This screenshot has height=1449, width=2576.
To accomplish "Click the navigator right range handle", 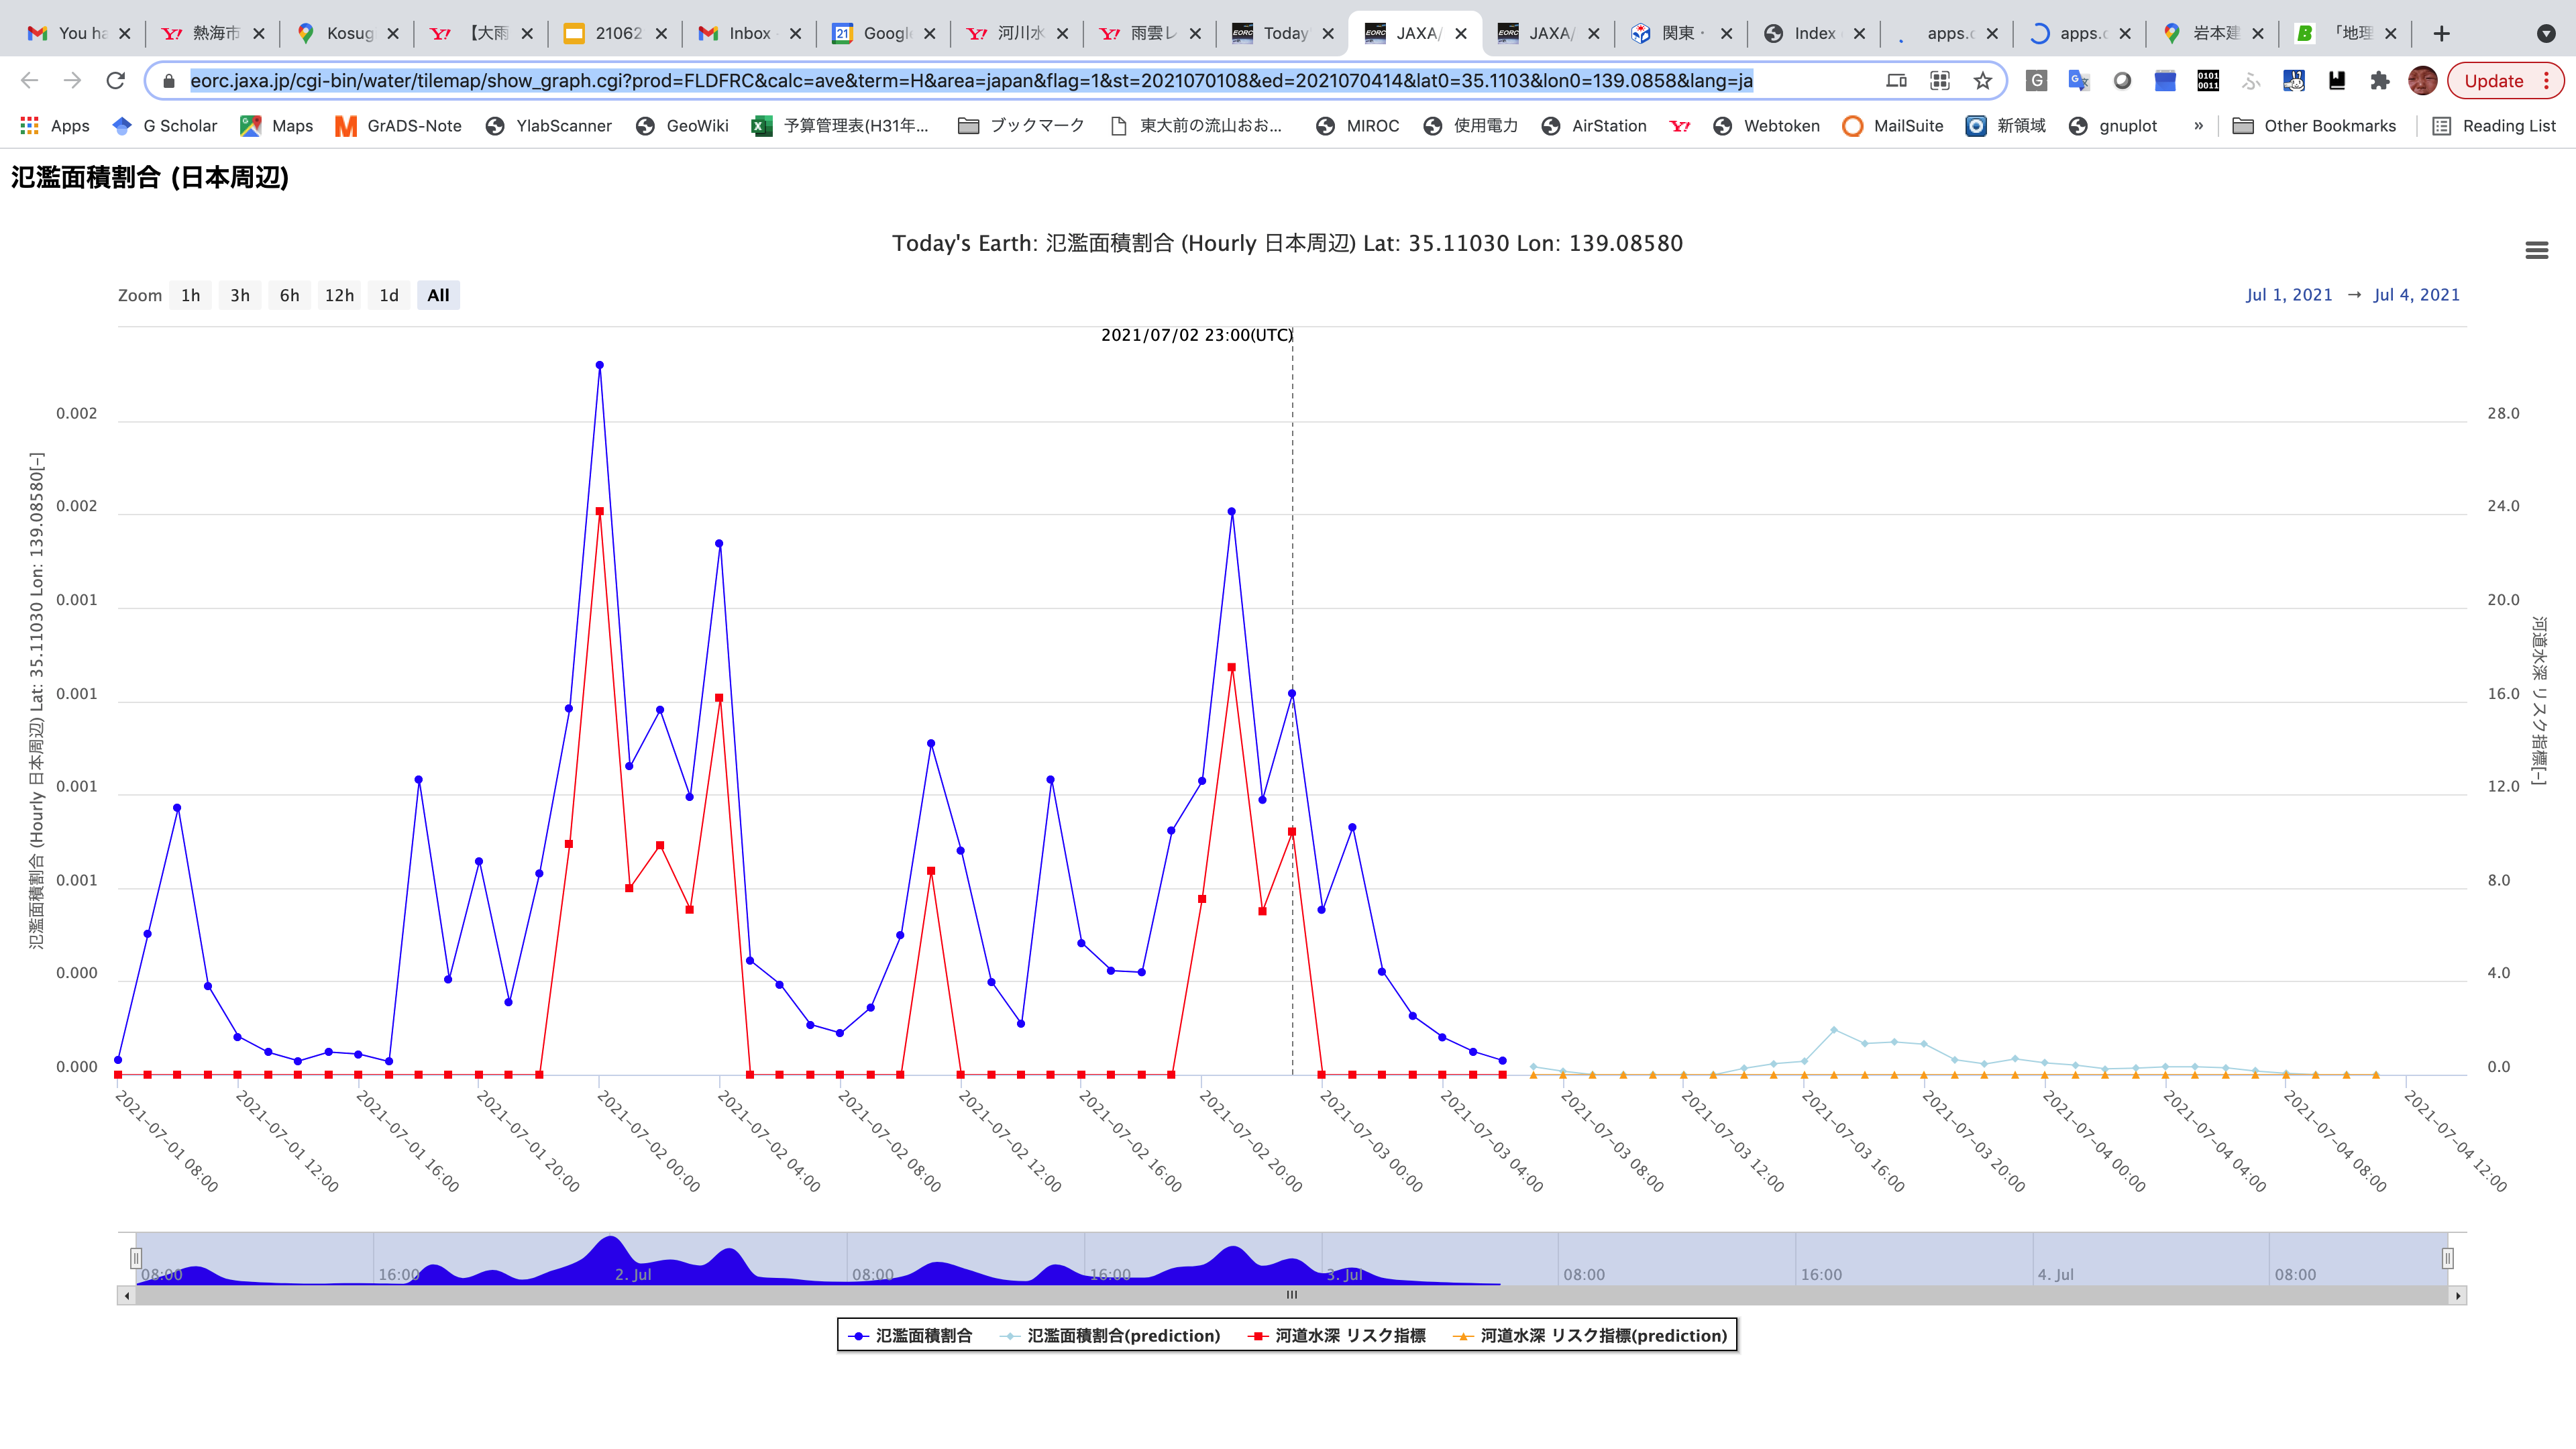I will coord(2447,1258).
